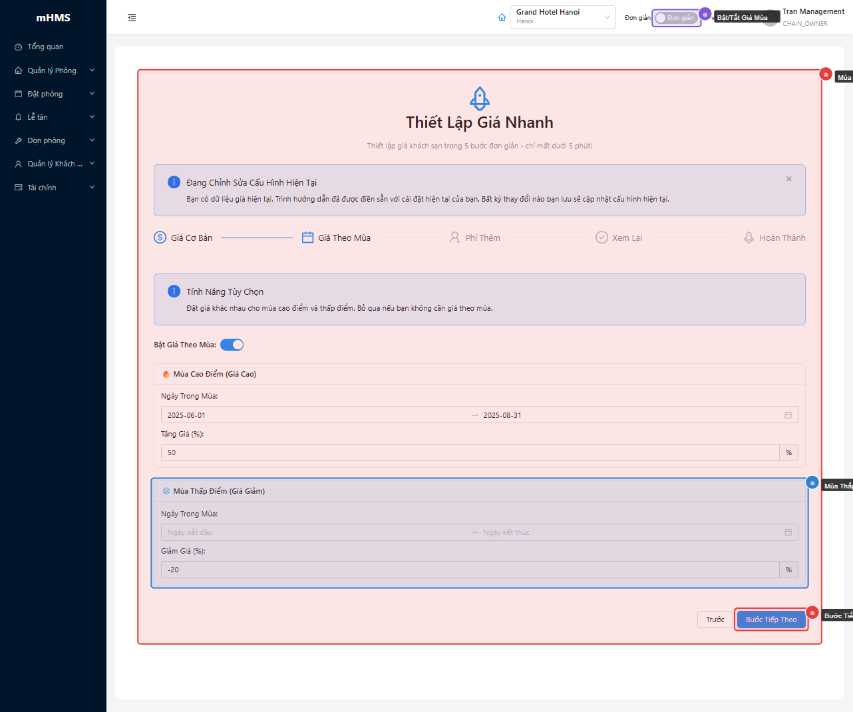Image resolution: width=853 pixels, height=712 pixels.
Task: Toggle the Bật Giá Theo Mùa switch
Action: pyautogui.click(x=232, y=345)
